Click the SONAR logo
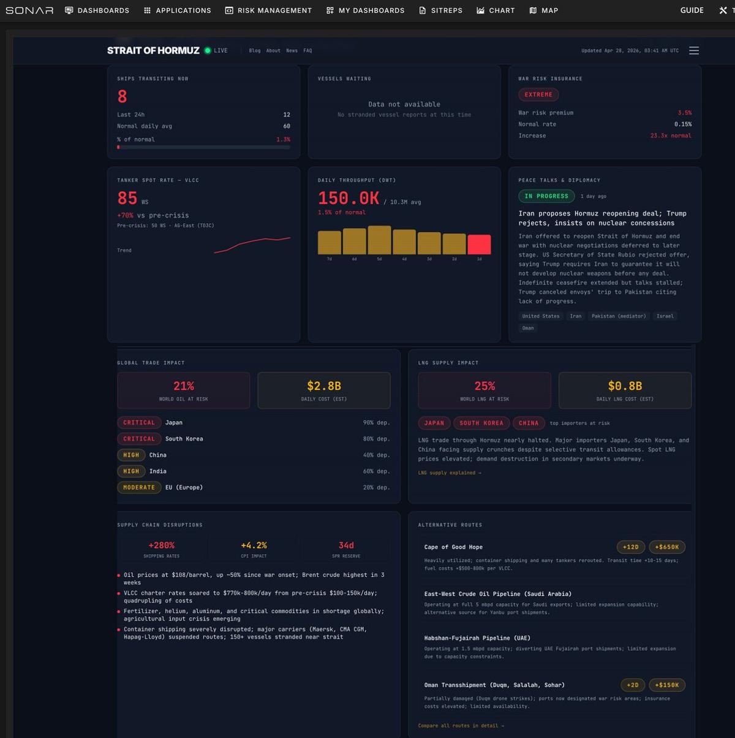The image size is (735, 738). [28, 10]
